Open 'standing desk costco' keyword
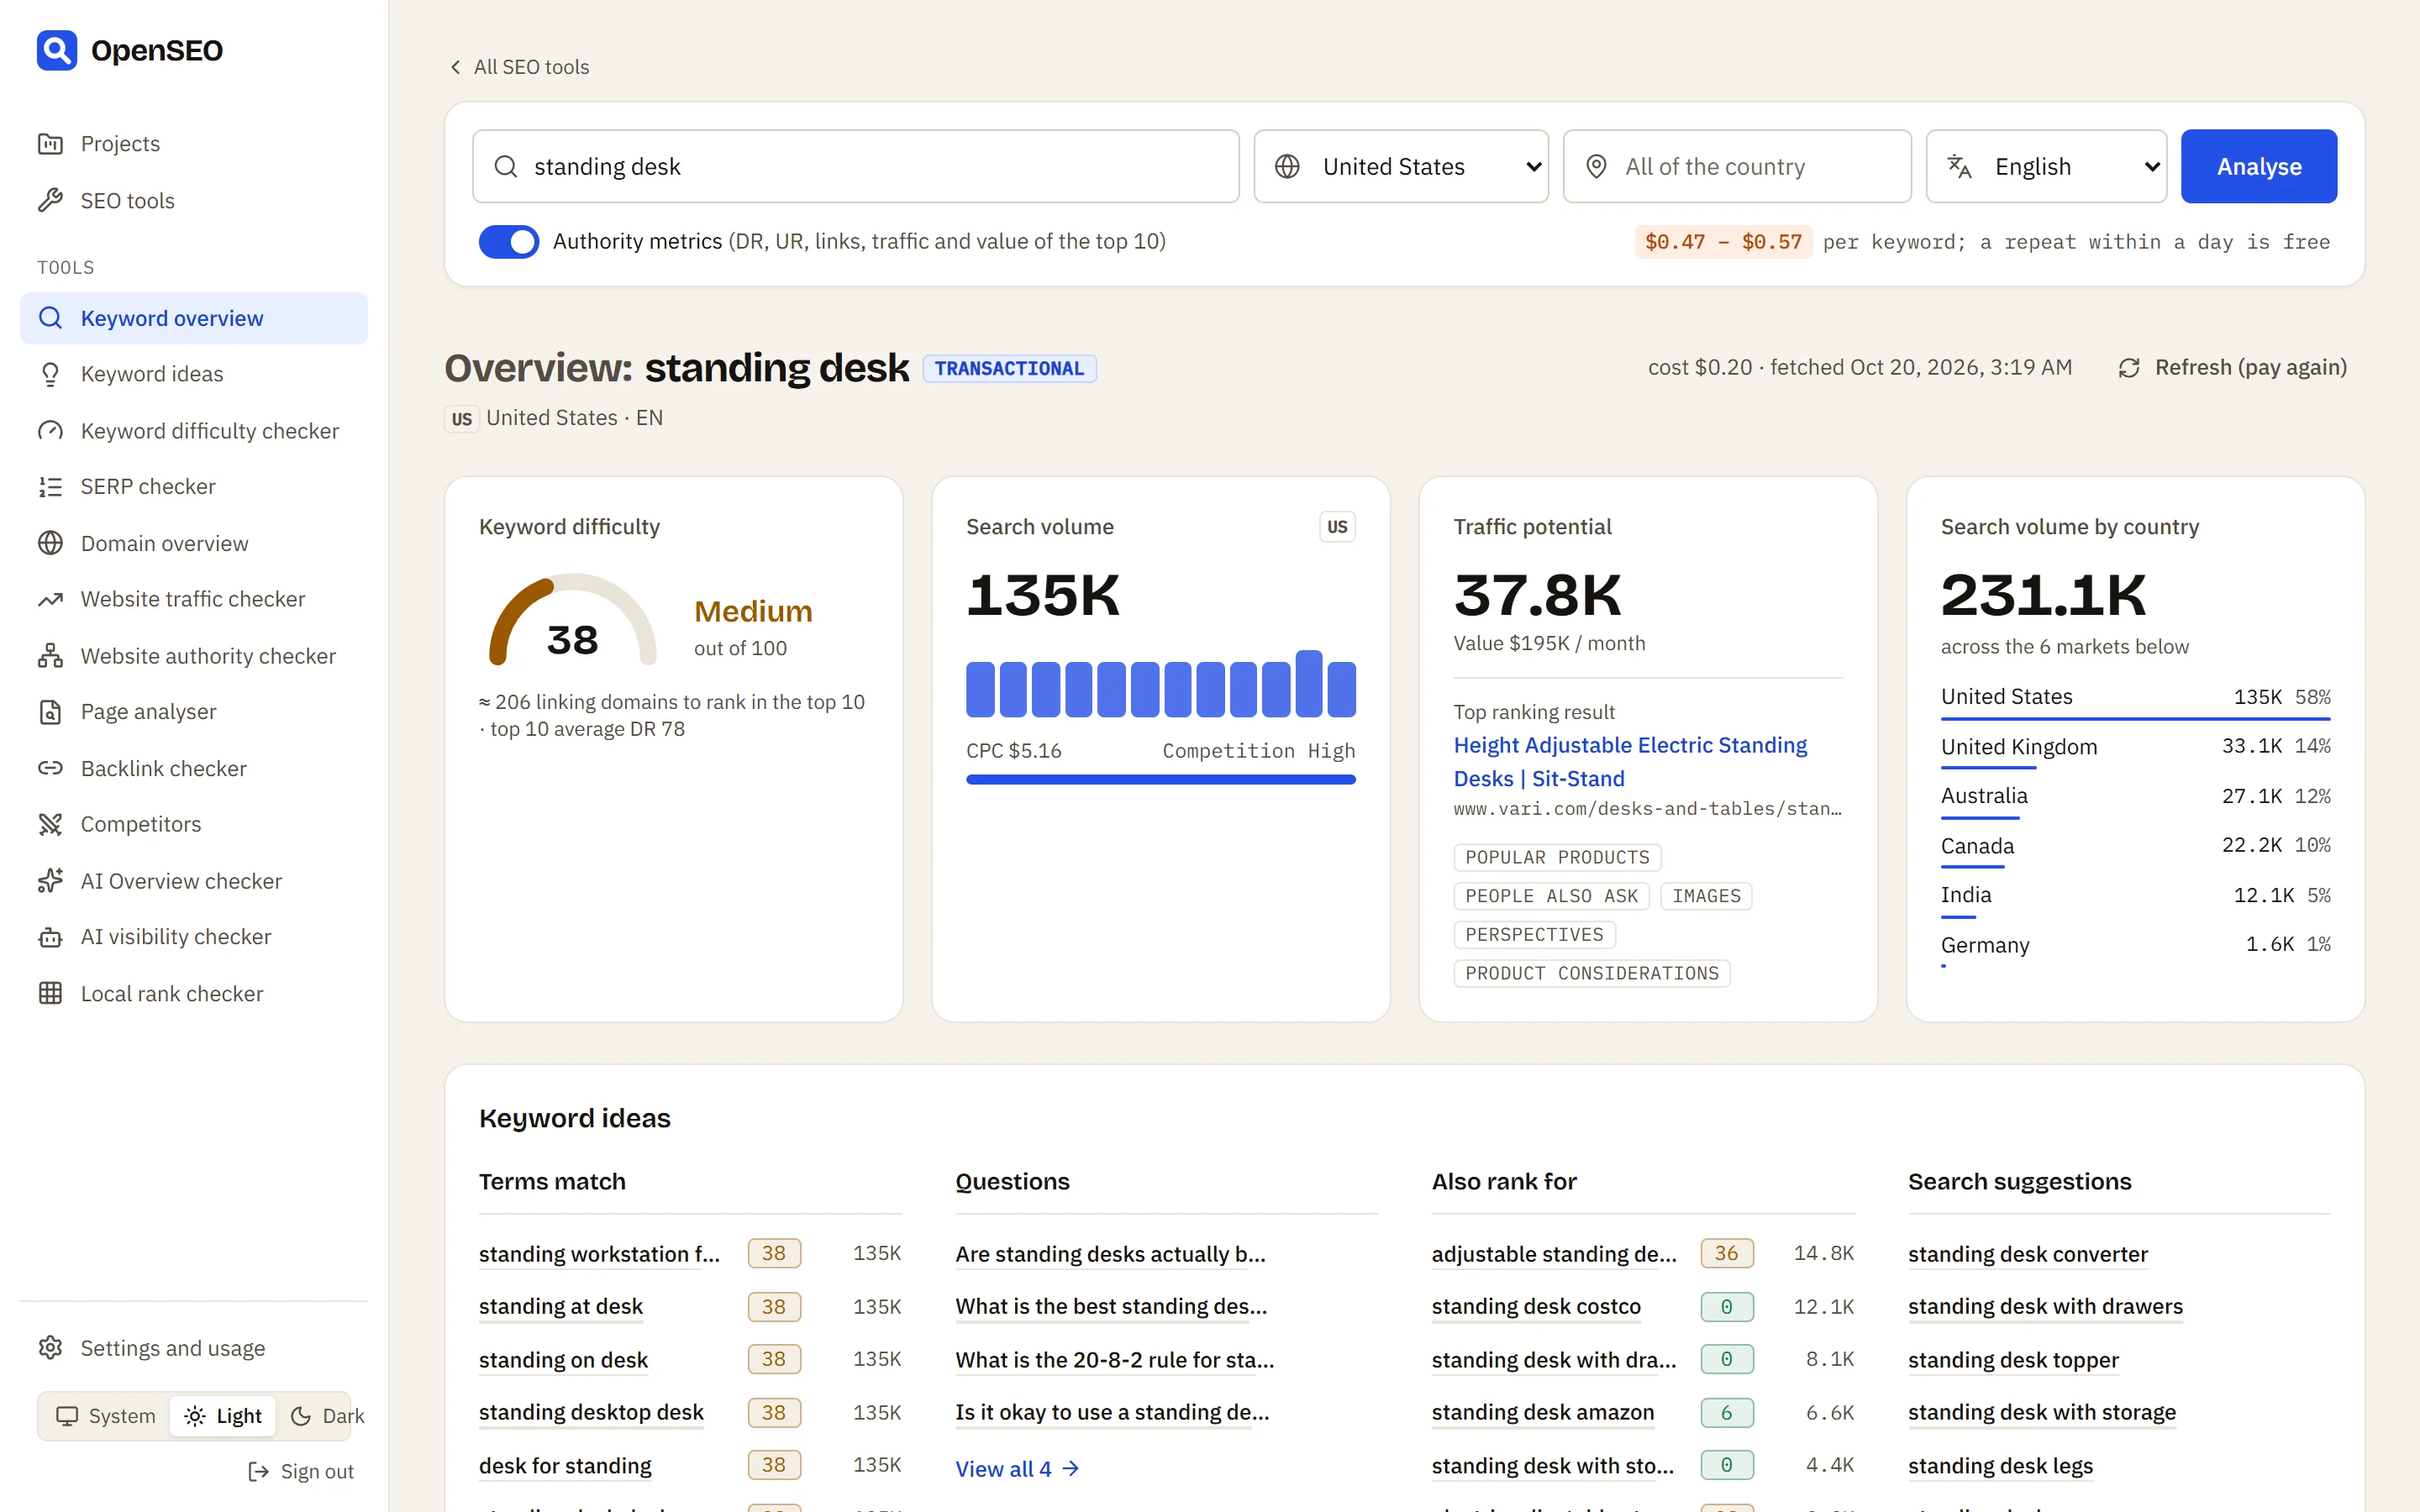 tap(1536, 1306)
